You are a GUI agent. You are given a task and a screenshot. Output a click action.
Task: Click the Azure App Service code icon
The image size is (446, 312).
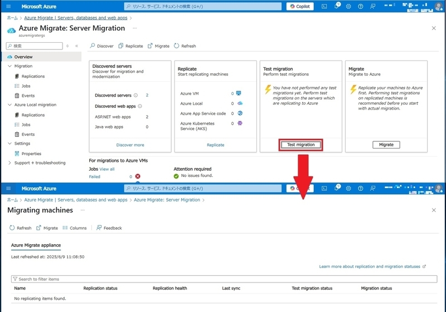(240, 113)
